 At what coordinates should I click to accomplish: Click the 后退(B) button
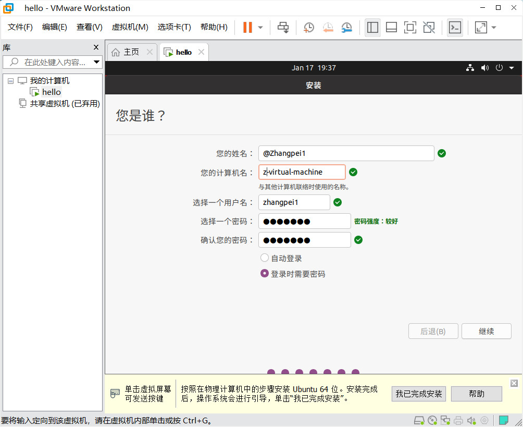pos(433,331)
